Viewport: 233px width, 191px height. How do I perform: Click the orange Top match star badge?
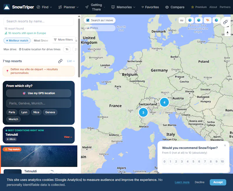(12, 149)
